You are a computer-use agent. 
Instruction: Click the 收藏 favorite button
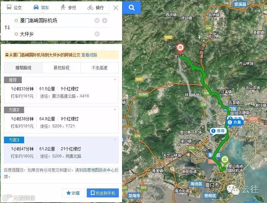pyautogui.click(x=73, y=193)
